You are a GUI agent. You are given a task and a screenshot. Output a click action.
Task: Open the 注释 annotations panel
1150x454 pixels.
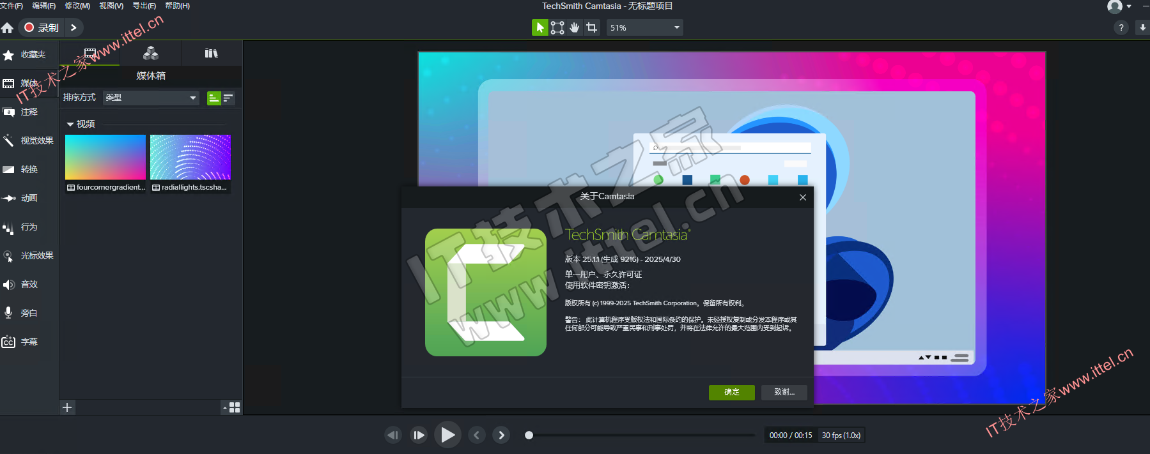(x=29, y=112)
